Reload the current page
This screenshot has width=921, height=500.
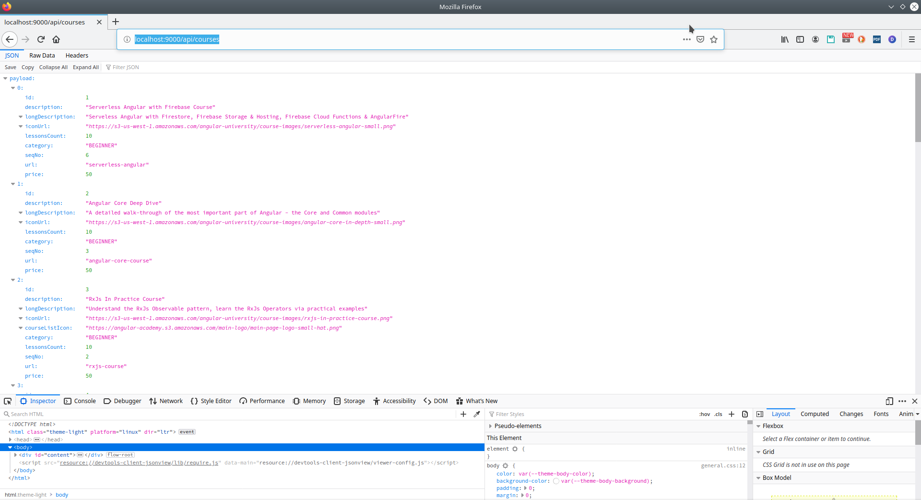41,39
